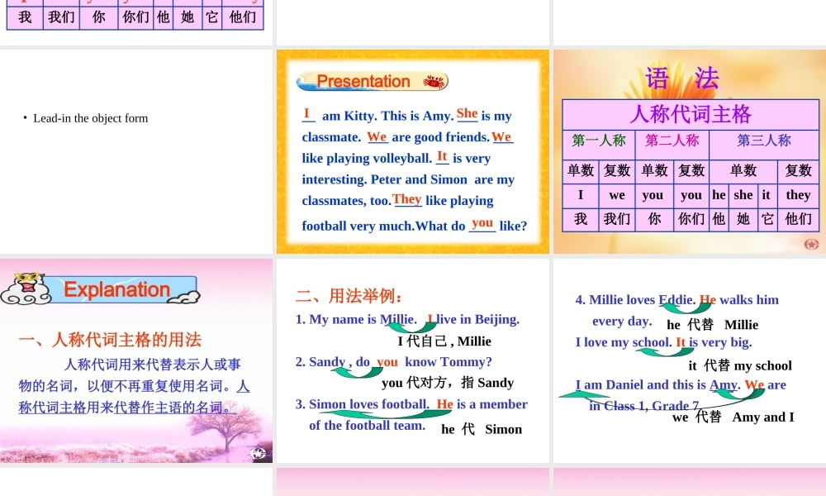Viewport: 826px width, 496px height.
Task: Click the sunglasses cloud character icon
Action: coord(27,289)
